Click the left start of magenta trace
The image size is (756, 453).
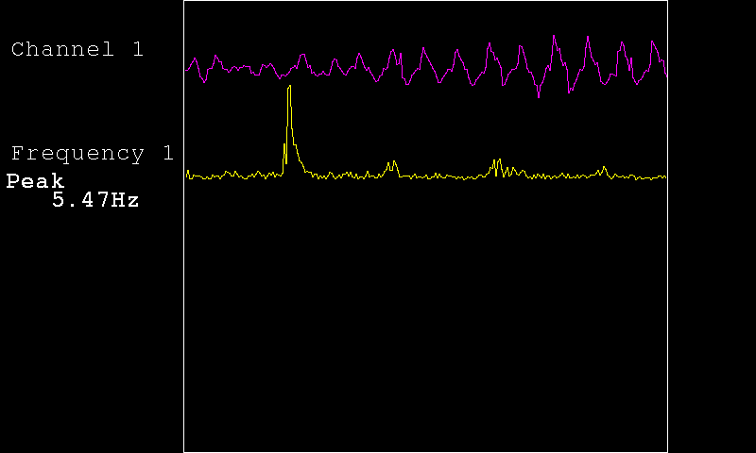(x=187, y=69)
